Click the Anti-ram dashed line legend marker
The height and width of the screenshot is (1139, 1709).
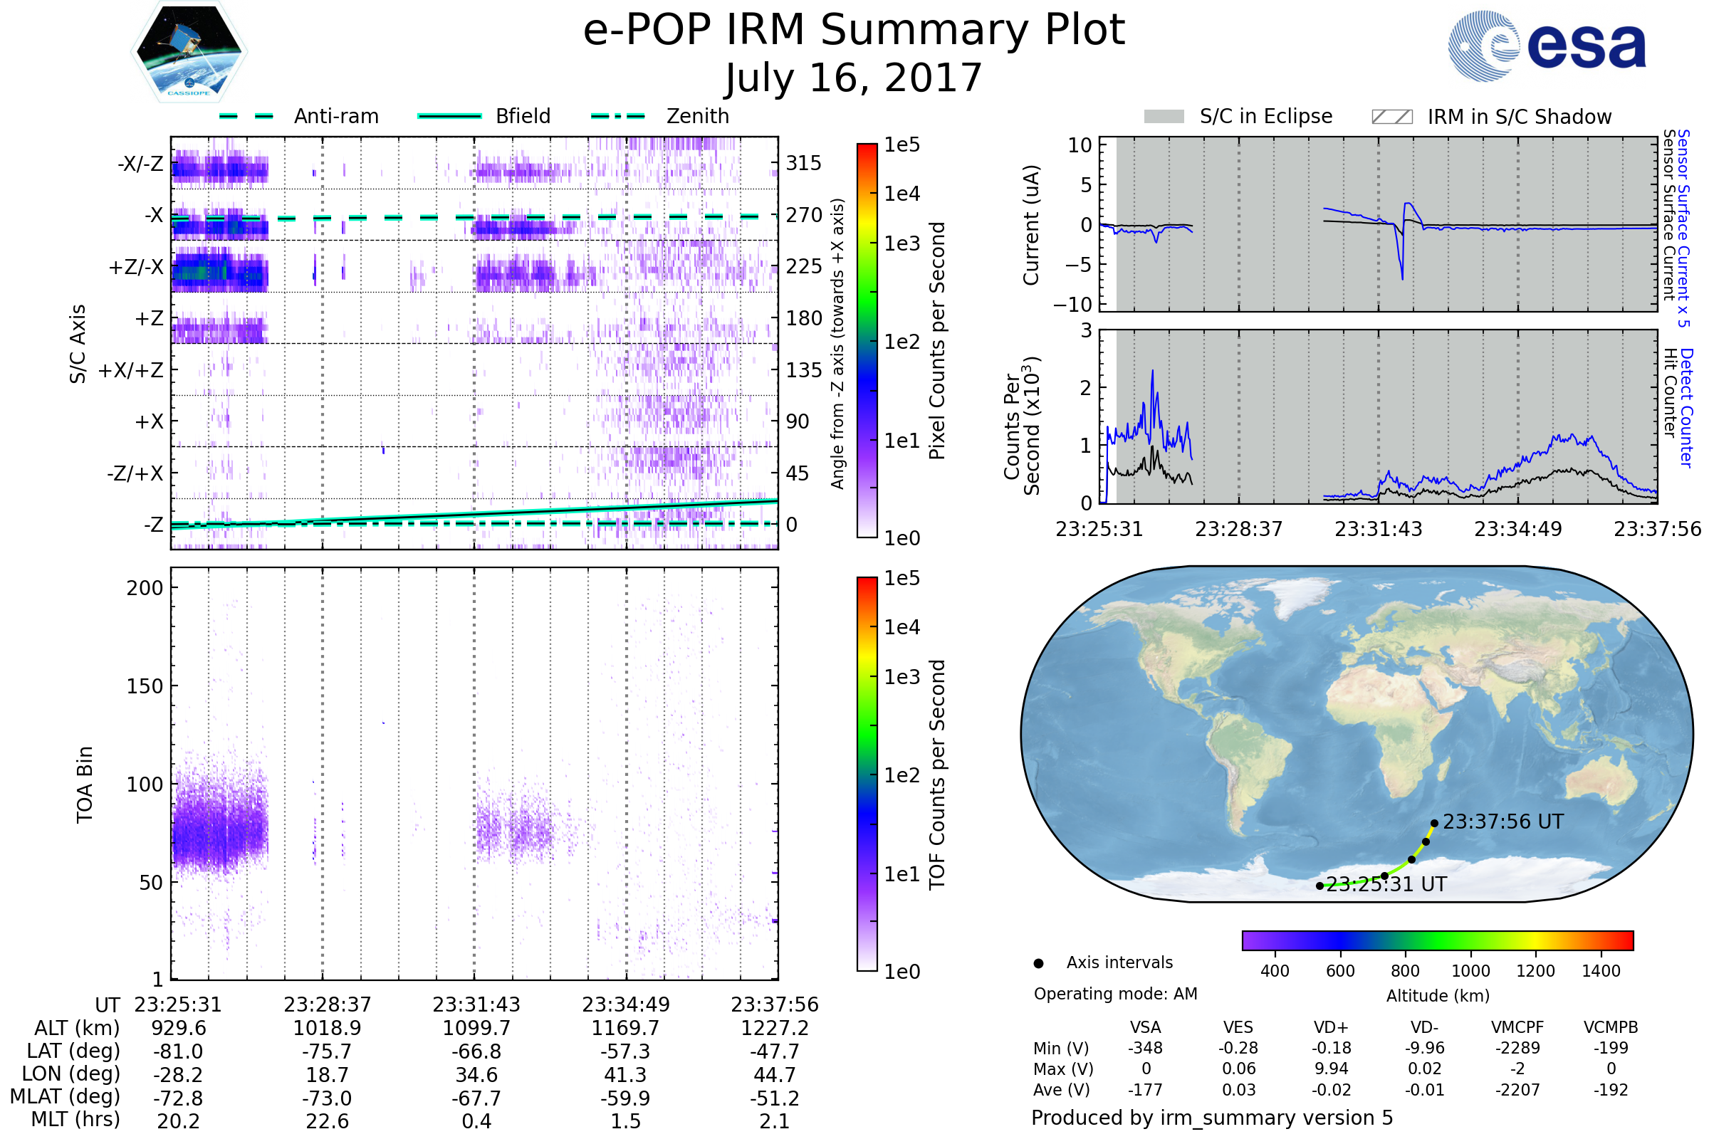click(x=246, y=116)
